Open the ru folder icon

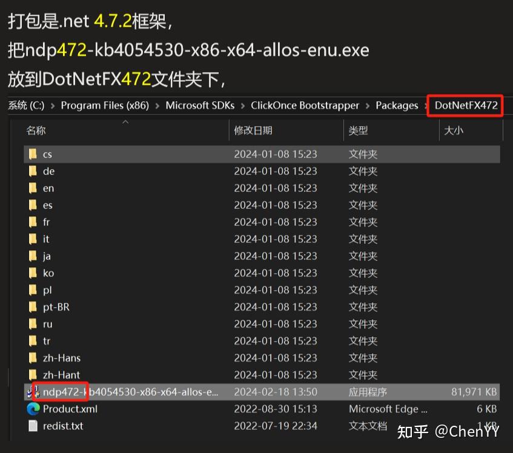pyautogui.click(x=33, y=324)
